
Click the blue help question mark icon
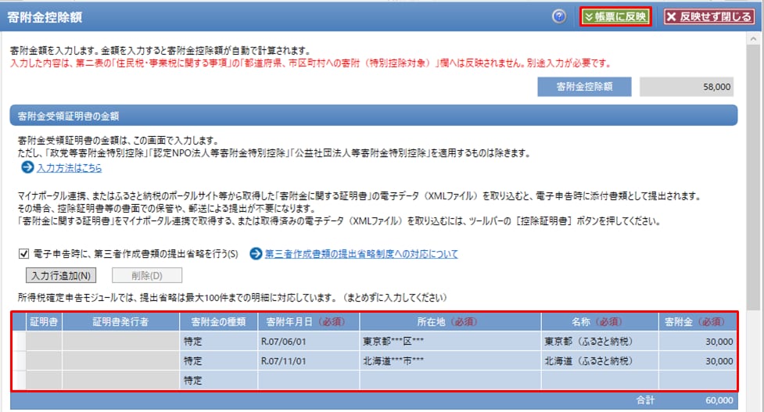558,16
